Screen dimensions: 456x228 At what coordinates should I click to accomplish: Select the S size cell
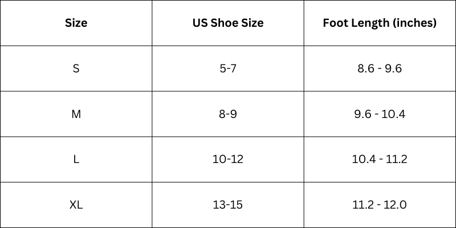coord(76,68)
